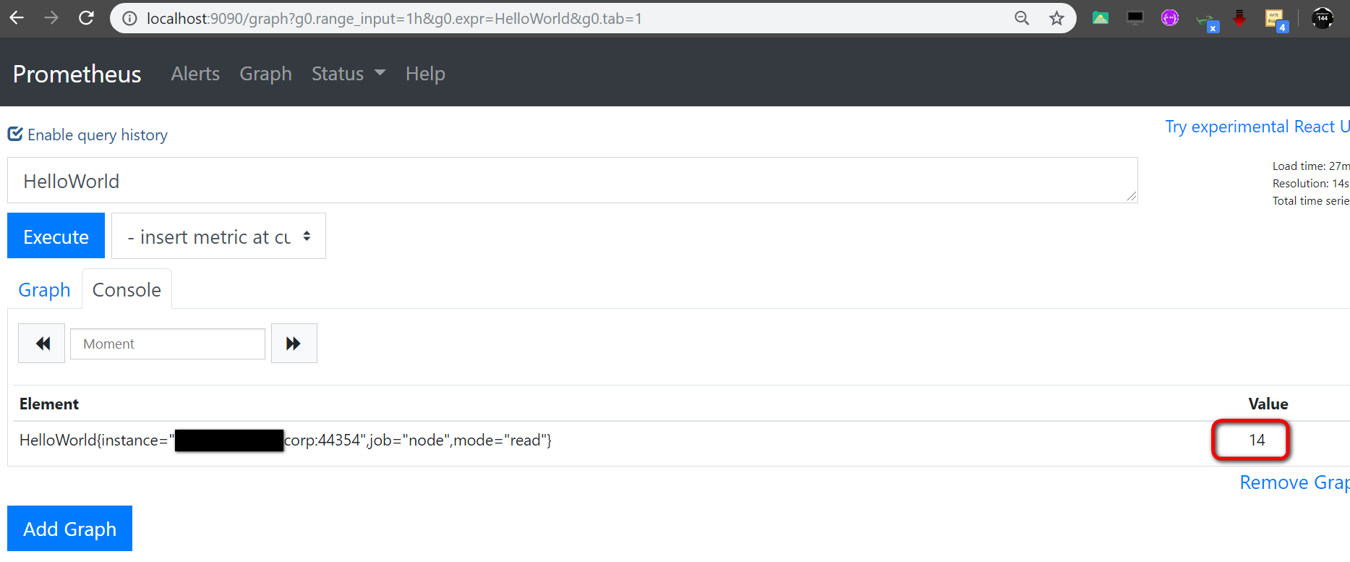Viewport: 1350px width, 562px height.
Task: Open the green picture extension icon
Action: point(1101,18)
